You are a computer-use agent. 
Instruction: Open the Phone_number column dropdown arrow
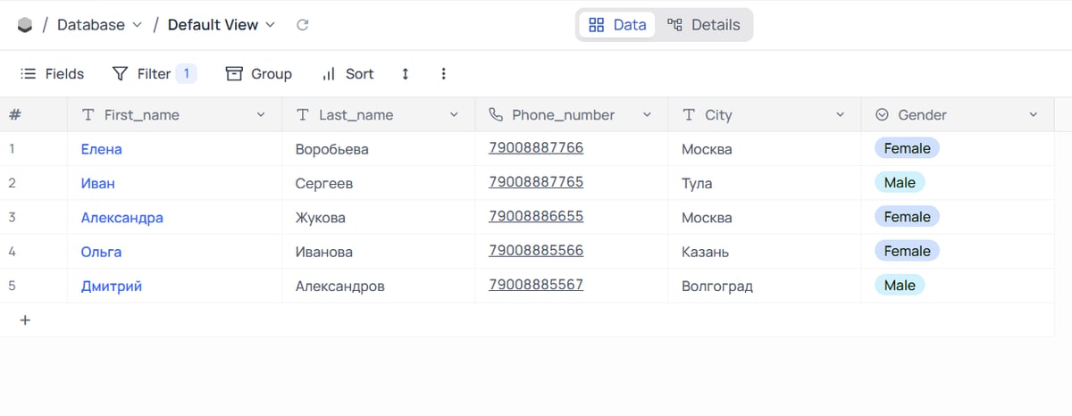(647, 114)
